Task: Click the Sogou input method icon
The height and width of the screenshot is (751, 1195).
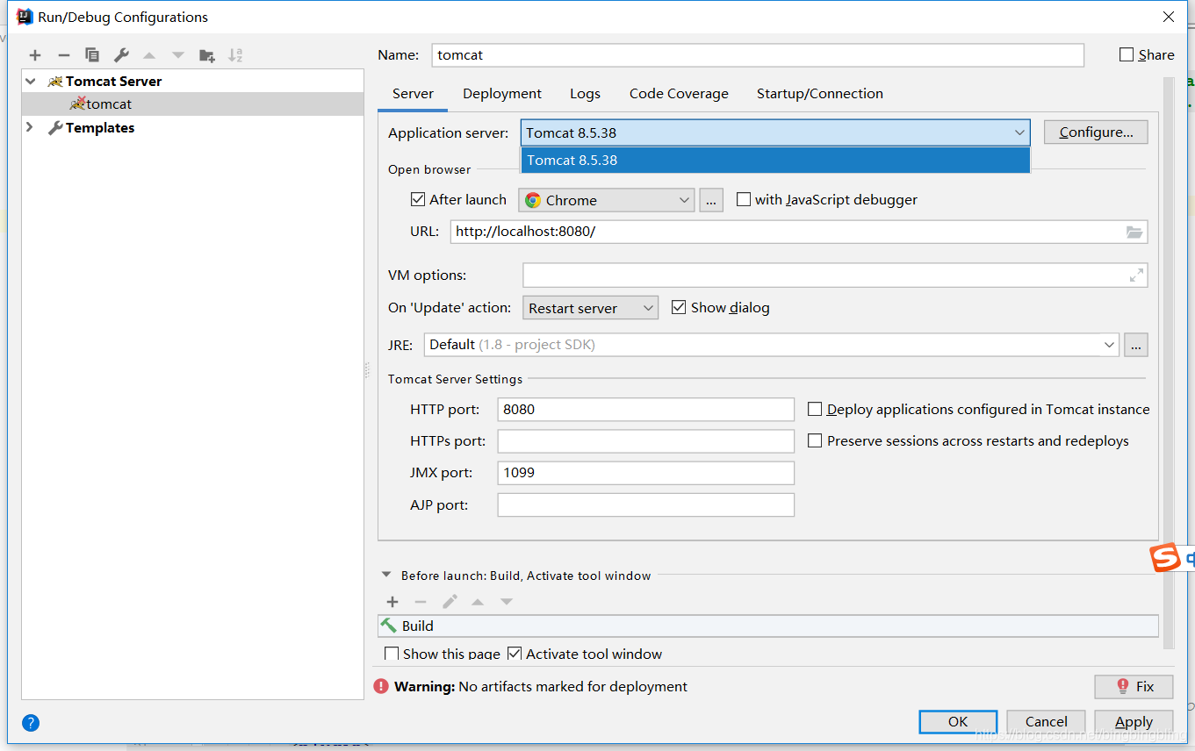Action: pos(1166,557)
